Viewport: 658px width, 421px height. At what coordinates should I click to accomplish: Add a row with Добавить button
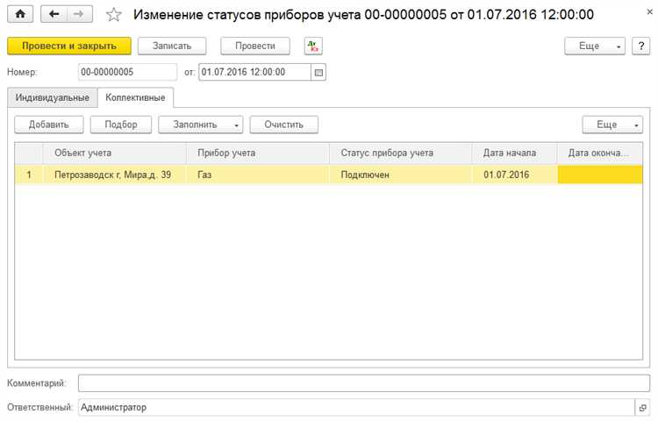point(48,125)
